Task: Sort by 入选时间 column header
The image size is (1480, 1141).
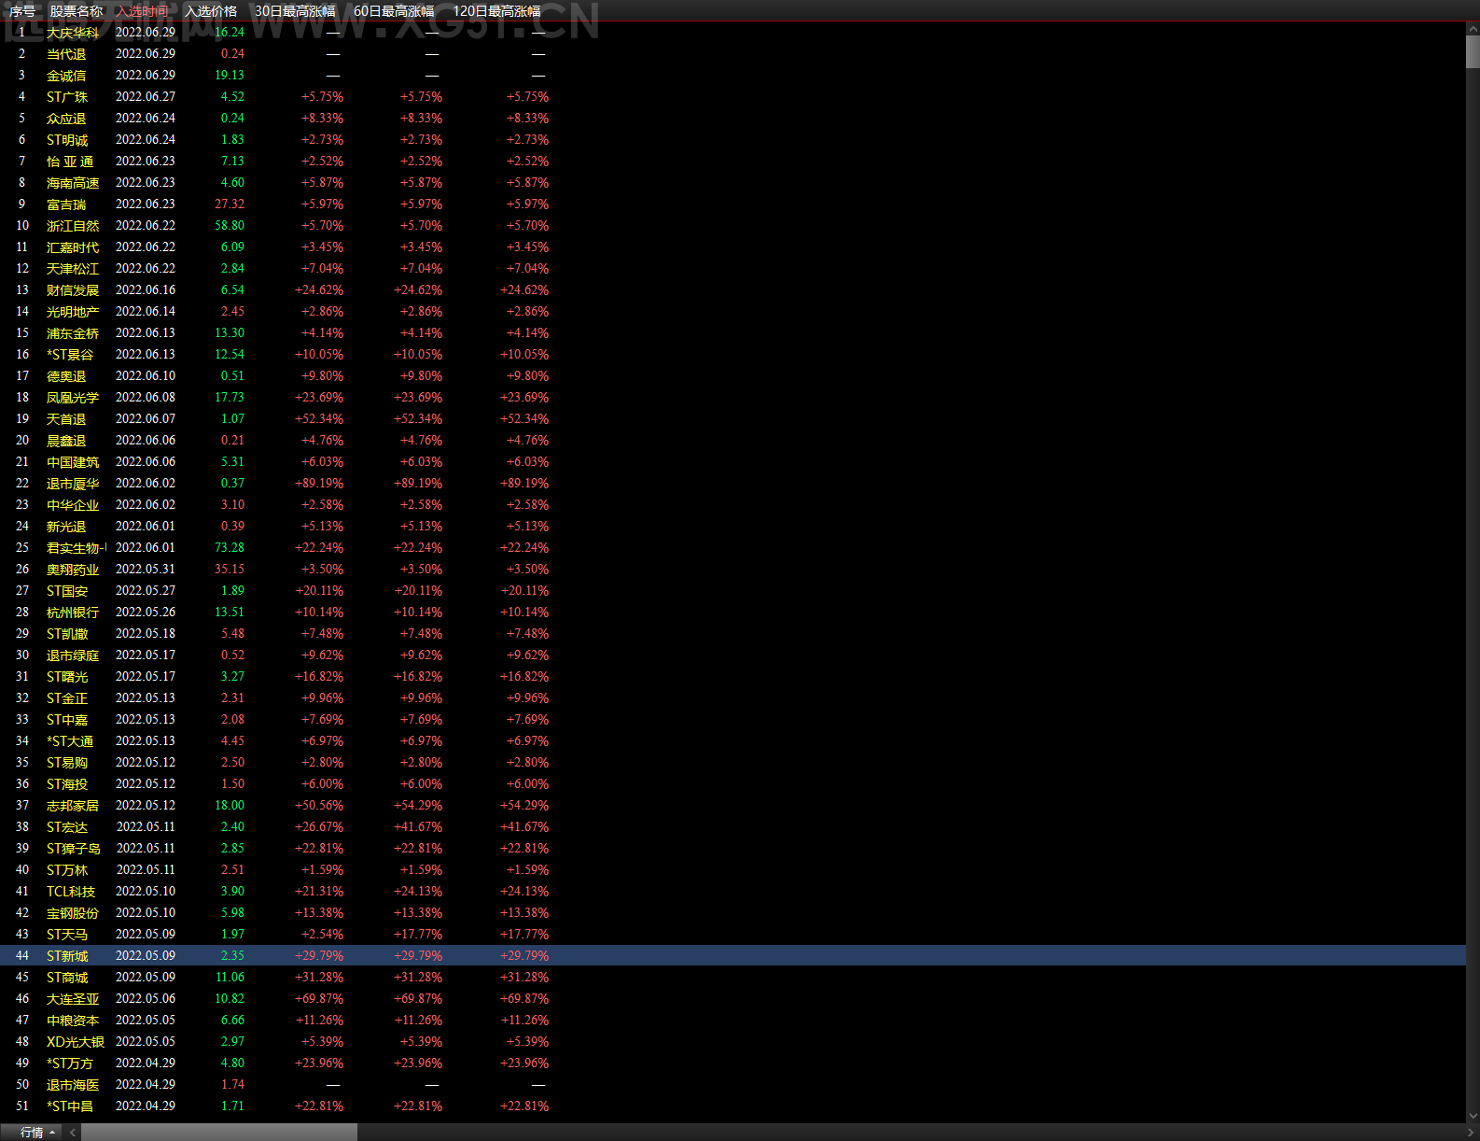Action: (143, 11)
